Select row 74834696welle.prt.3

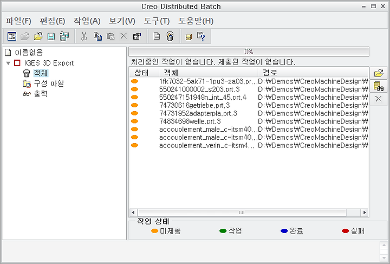point(249,121)
